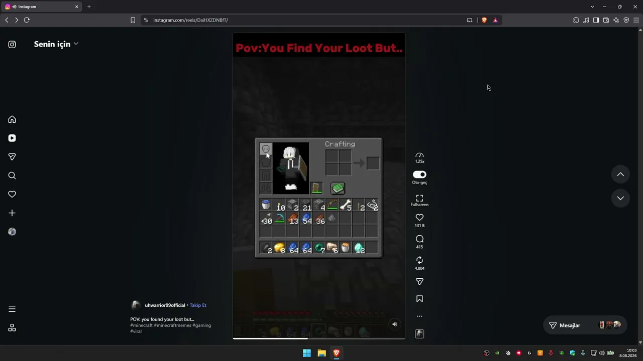This screenshot has width=643, height=361.
Task: Open the browser main menu
Action: [x=636, y=20]
